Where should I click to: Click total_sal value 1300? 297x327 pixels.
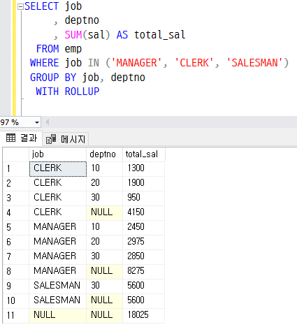coord(143,168)
